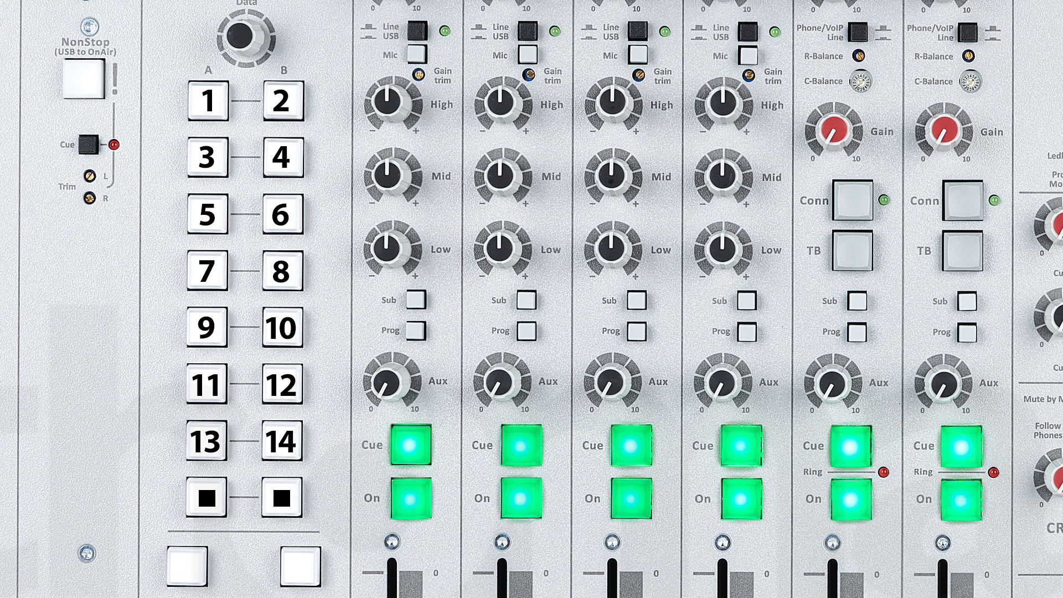The image size is (1063, 598).
Task: Click the High EQ knob, first channel
Action: tap(388, 102)
